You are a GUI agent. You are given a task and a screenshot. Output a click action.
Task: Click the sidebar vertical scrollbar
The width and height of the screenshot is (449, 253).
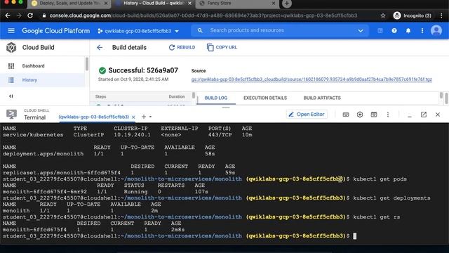[x=87, y=64]
